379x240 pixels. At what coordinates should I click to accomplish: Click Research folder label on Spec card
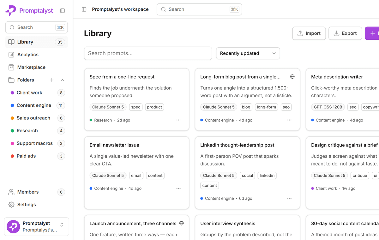(103, 120)
